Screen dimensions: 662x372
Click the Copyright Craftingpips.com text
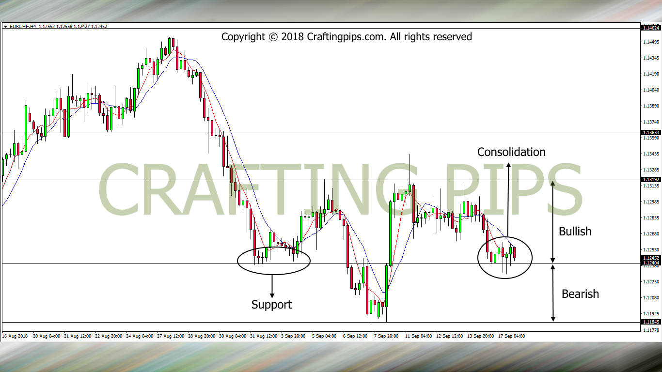point(347,37)
